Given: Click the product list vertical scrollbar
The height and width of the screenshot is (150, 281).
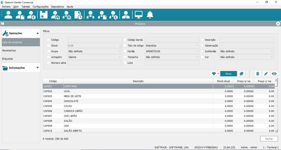Looking at the screenshot, I should 276,106.
